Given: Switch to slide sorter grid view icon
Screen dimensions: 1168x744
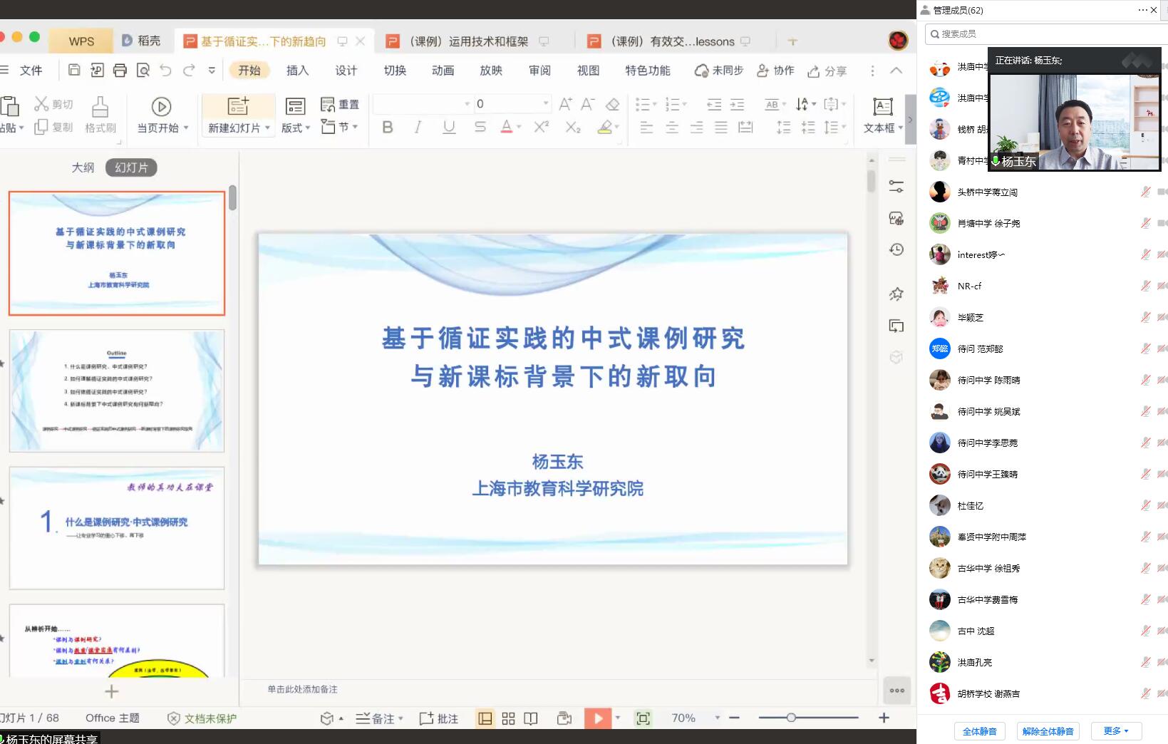Looking at the screenshot, I should click(508, 718).
